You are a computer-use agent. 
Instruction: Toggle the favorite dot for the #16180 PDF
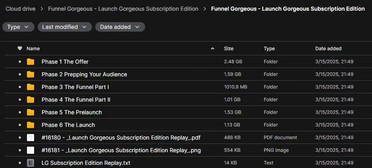(20, 138)
